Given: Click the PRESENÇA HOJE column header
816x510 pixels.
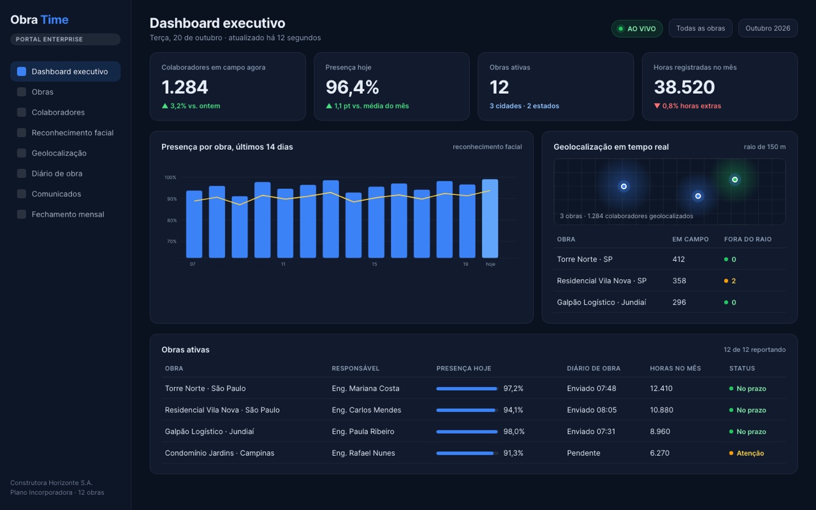Looking at the screenshot, I should pyautogui.click(x=463, y=368).
